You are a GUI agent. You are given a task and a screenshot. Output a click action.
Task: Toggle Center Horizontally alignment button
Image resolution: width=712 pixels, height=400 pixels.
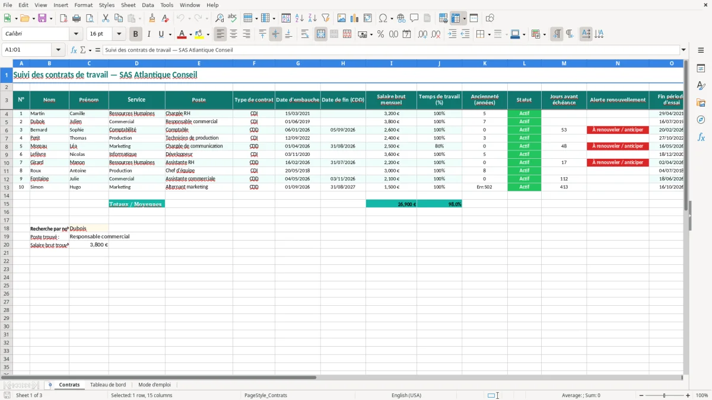pos(234,34)
